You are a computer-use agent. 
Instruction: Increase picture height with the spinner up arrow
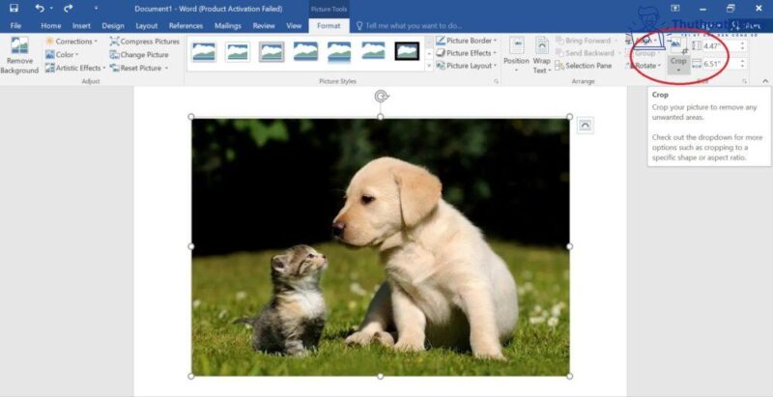[x=743, y=43]
